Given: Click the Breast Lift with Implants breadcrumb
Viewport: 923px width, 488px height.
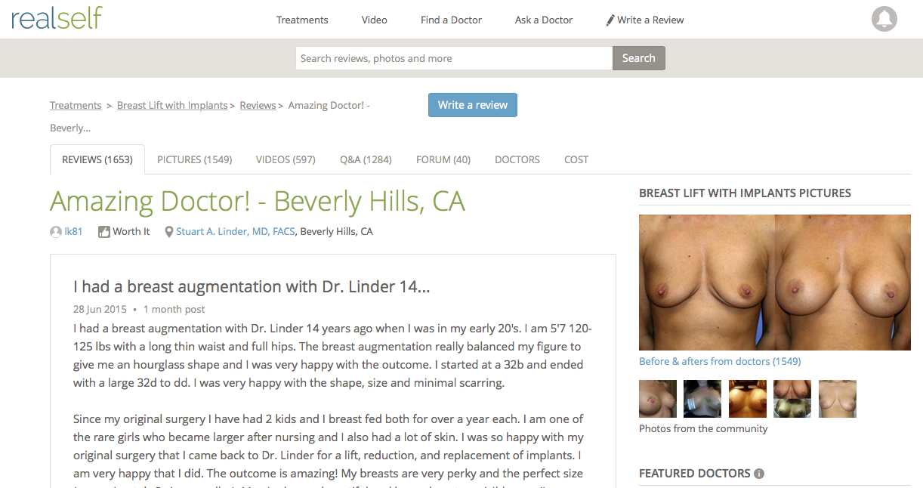Looking at the screenshot, I should (x=172, y=105).
